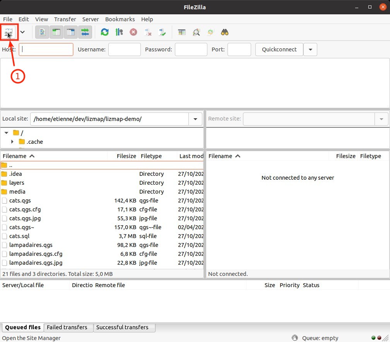Screen dimensions: 390x342
Task: Focus the Password input field
Action: pos(191,49)
